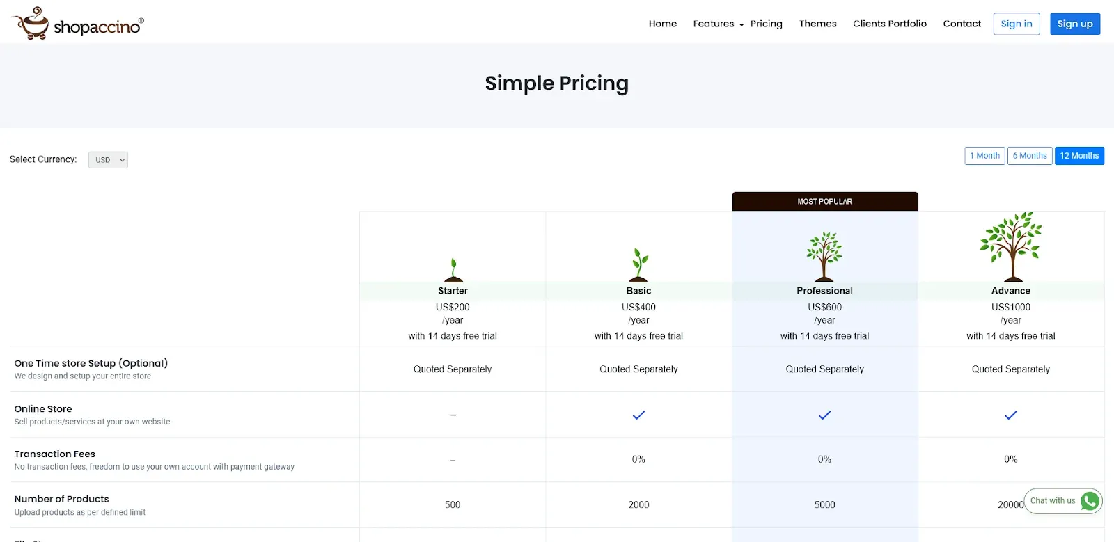Open the Themes menu item
This screenshot has height=542, width=1114.
tap(817, 24)
